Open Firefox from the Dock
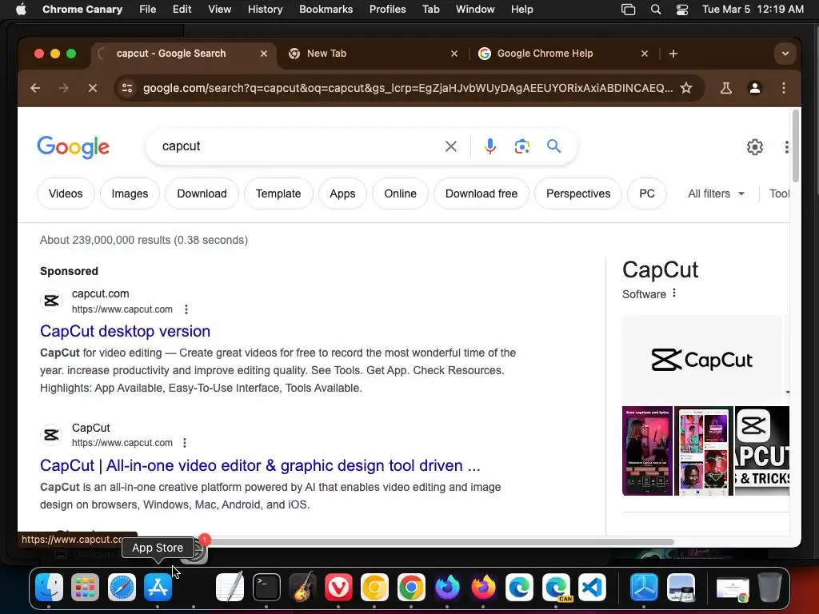819x614 pixels. tap(483, 587)
